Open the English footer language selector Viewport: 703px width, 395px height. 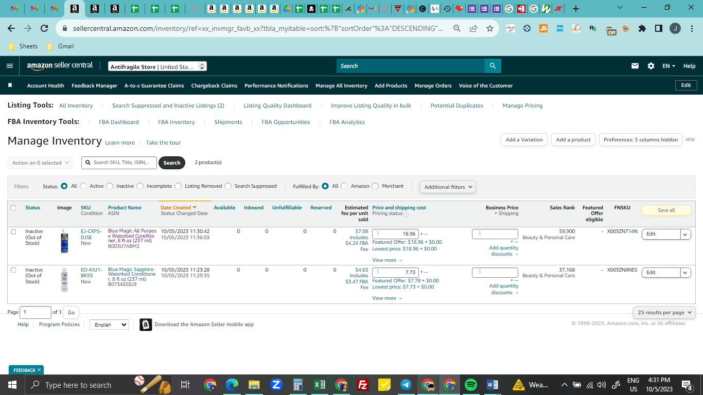109,325
